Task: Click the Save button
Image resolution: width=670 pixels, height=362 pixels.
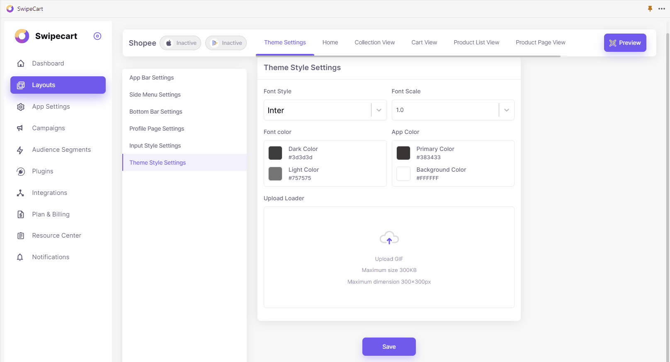Action: pos(389,347)
